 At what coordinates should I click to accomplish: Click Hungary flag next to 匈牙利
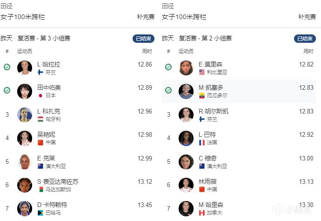click(40, 119)
